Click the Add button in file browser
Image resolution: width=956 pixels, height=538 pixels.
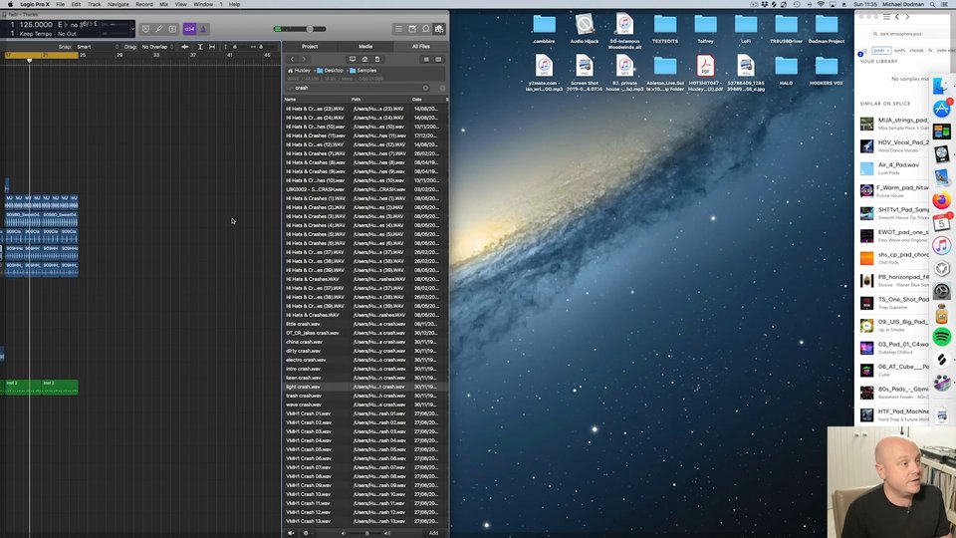[x=433, y=533]
